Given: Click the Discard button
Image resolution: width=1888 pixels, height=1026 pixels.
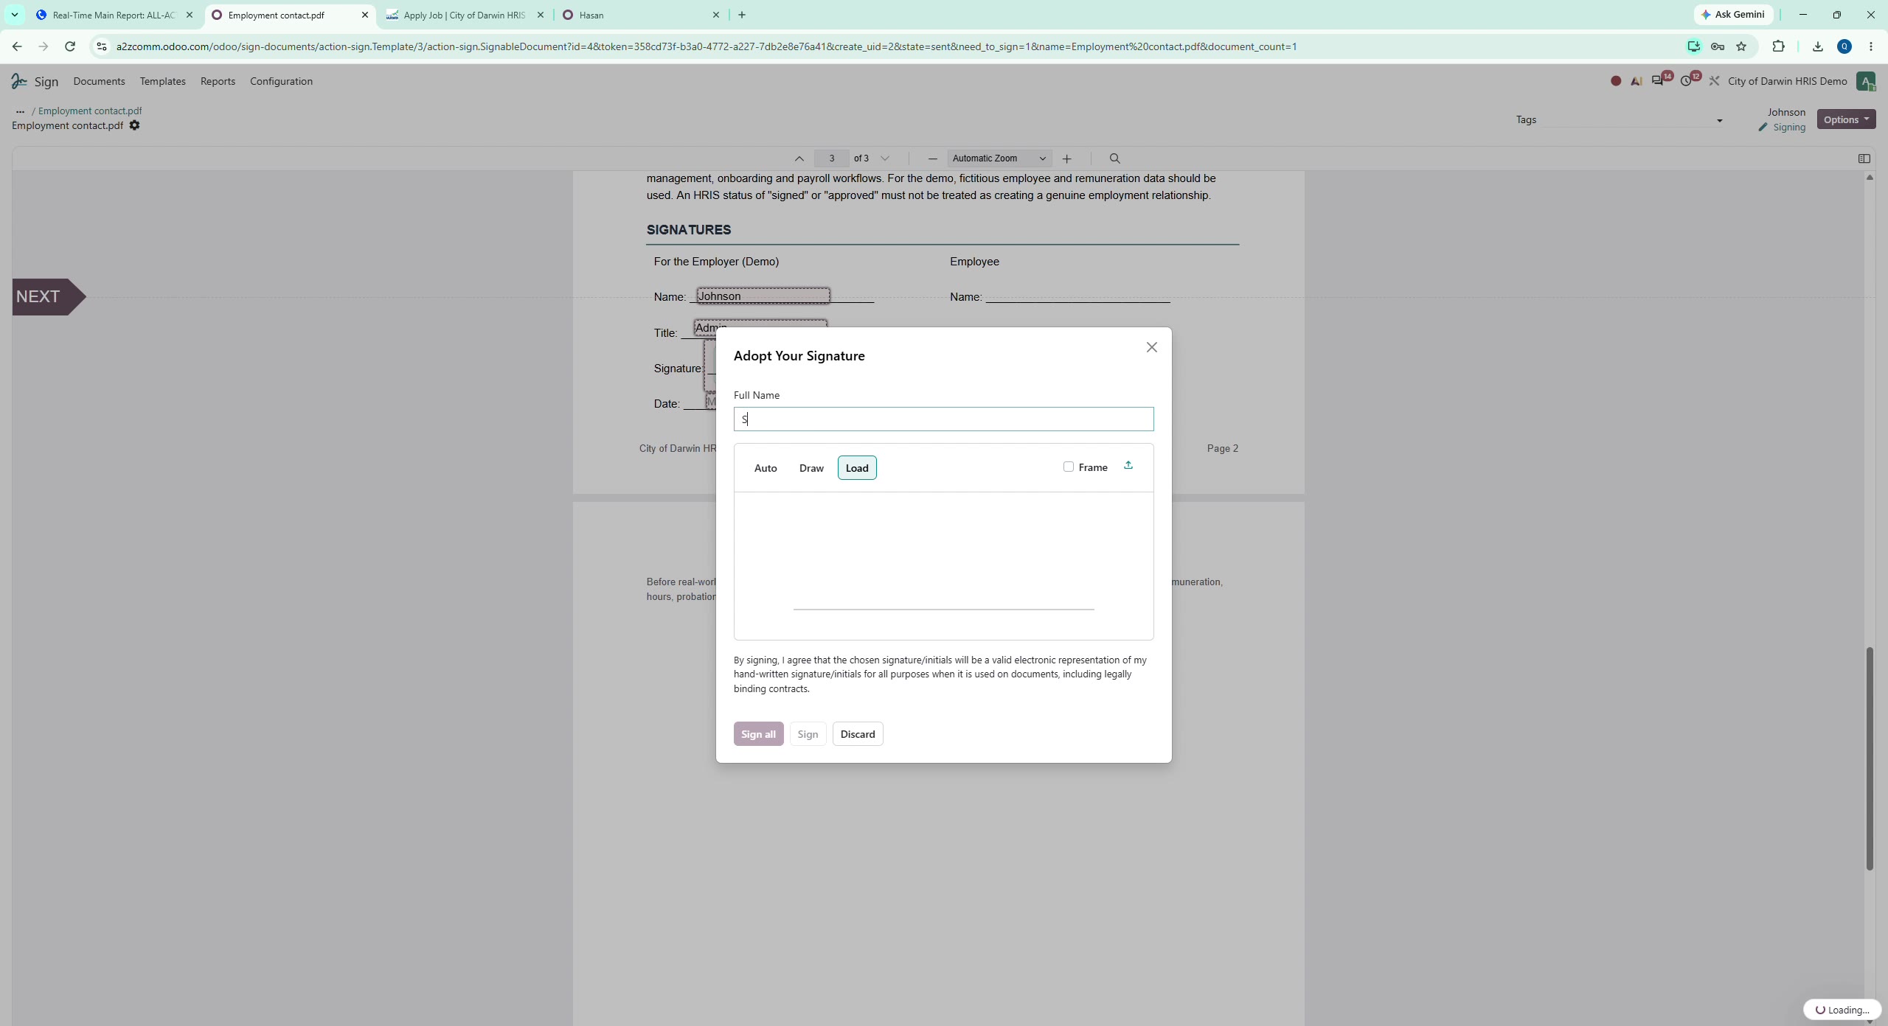Looking at the screenshot, I should tap(858, 734).
